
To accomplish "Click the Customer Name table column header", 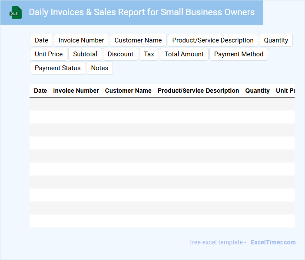I will click(x=128, y=91).
